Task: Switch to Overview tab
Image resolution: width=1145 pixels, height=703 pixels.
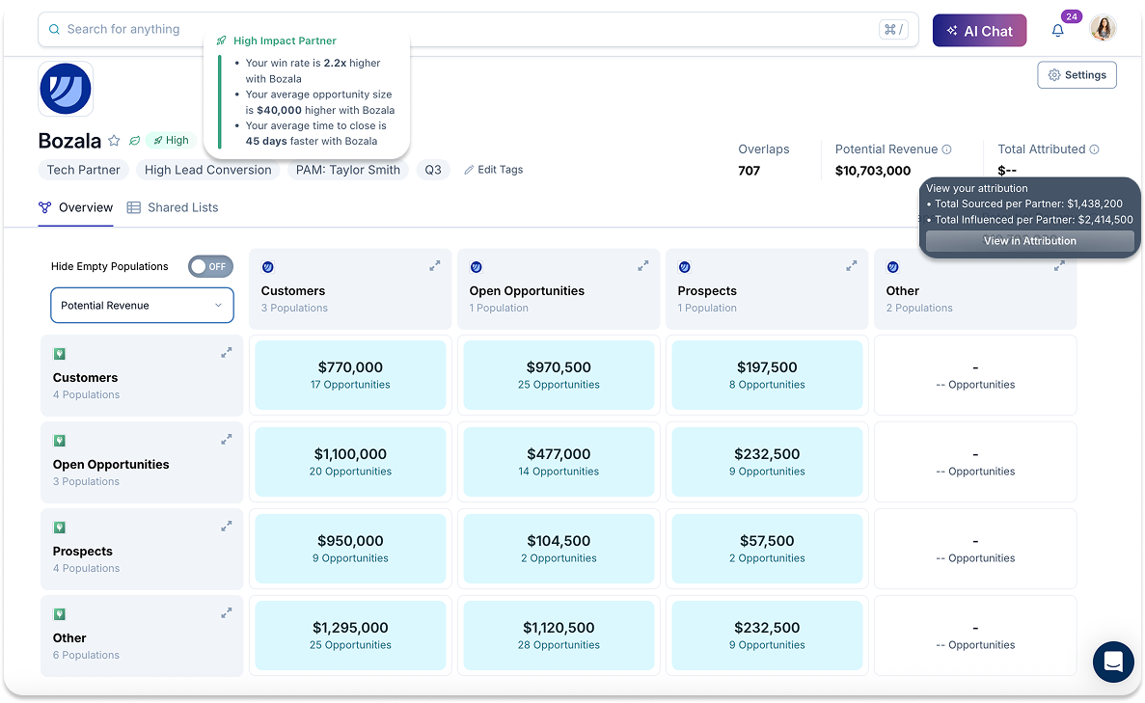Action: (x=76, y=207)
